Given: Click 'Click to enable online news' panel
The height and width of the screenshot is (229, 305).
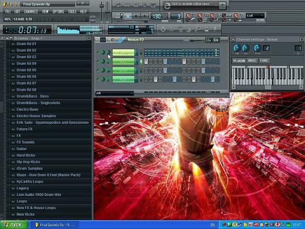Looking at the screenshot, I should pyautogui.click(x=194, y=6).
